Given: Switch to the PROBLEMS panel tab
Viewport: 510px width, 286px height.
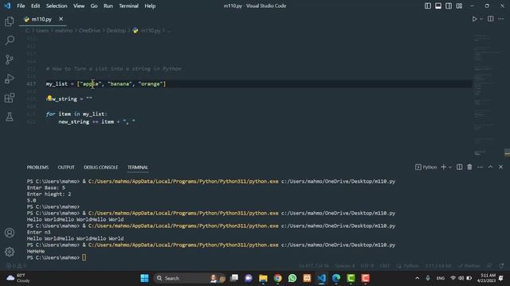Looking at the screenshot, I should click(x=37, y=168).
